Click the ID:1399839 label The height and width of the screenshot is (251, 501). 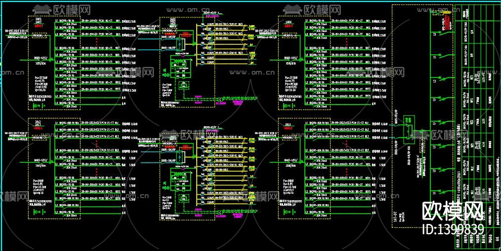[x=453, y=229]
